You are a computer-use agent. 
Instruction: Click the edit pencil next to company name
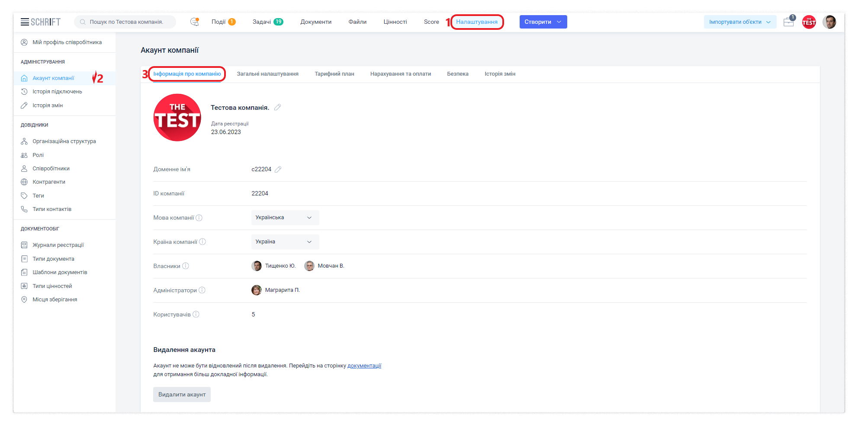pos(278,107)
